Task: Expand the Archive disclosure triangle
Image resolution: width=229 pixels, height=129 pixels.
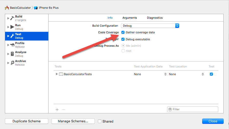Action: pos(8,63)
